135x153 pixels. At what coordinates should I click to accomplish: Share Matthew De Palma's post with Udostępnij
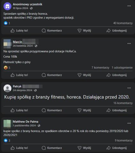click(116, 148)
